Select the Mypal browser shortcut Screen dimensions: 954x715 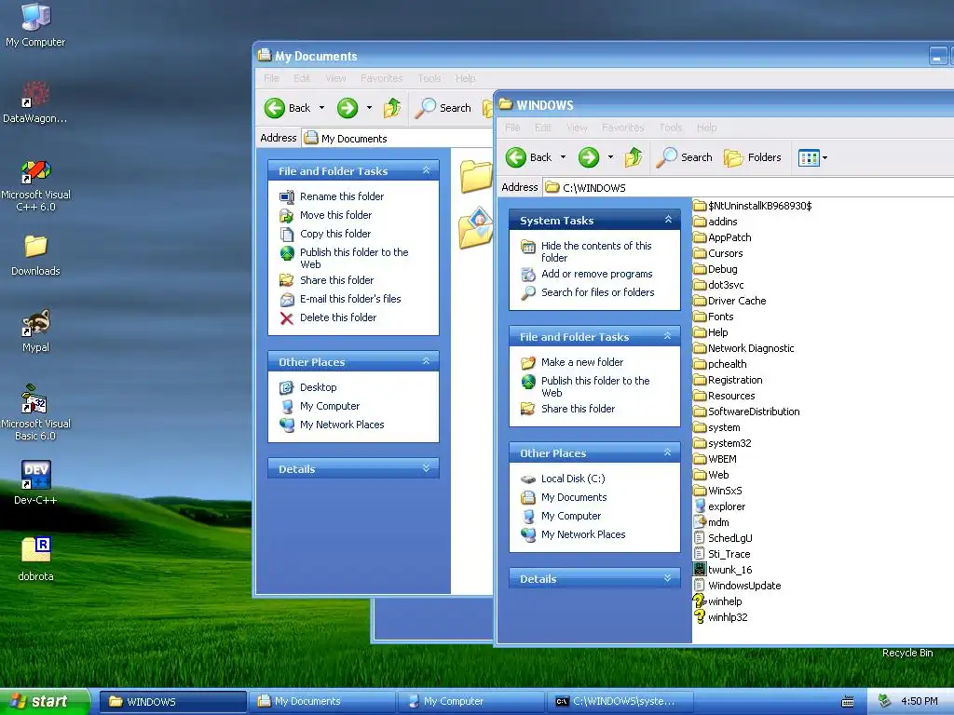(35, 331)
